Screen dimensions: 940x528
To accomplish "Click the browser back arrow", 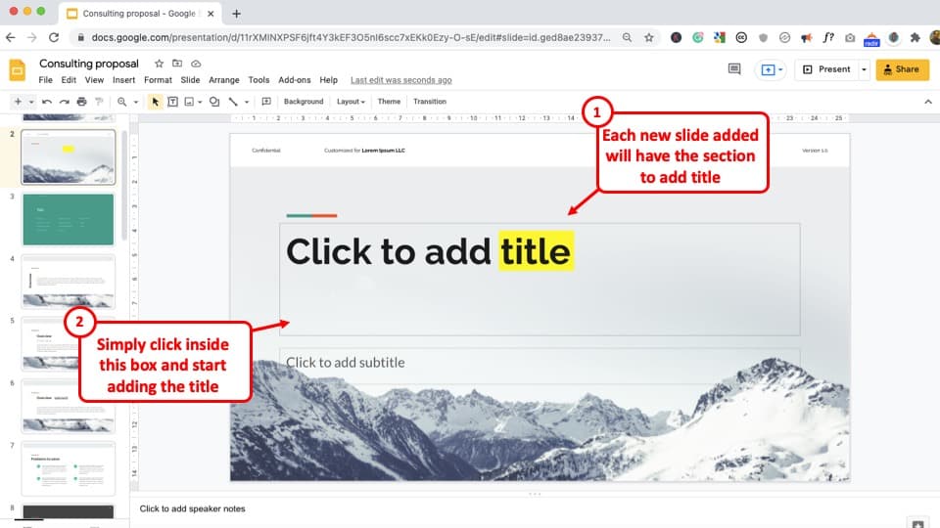I will coord(10,38).
